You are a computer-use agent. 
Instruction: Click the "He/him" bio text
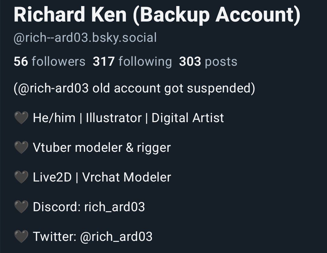pyautogui.click(x=54, y=118)
